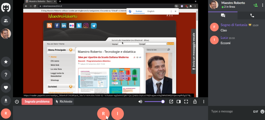Click the download icon in the sidebar
The height and width of the screenshot is (120, 265).
(6, 100)
